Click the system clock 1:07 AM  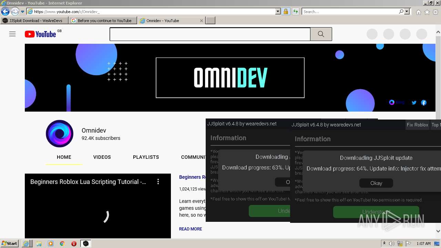click(x=423, y=244)
